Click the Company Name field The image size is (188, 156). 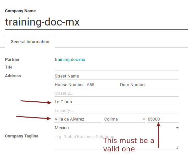click(96, 22)
